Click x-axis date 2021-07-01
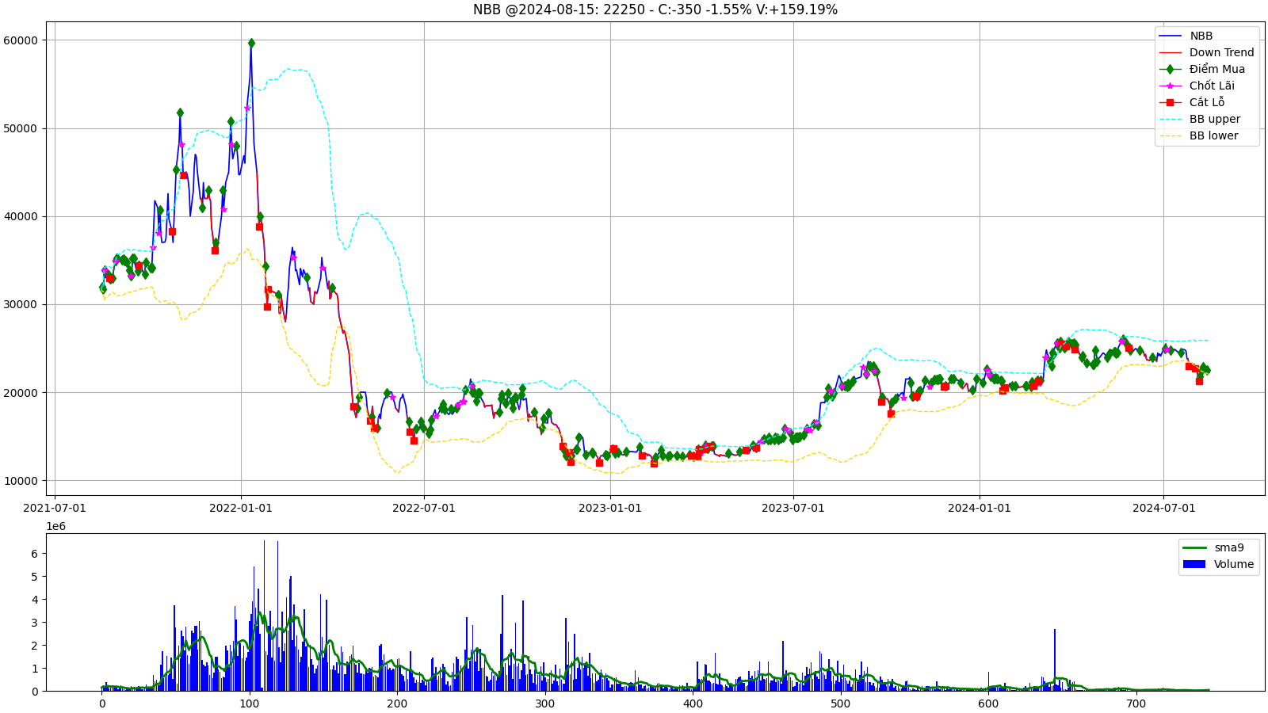Image resolution: width=1268 pixels, height=713 pixels. pos(55,508)
